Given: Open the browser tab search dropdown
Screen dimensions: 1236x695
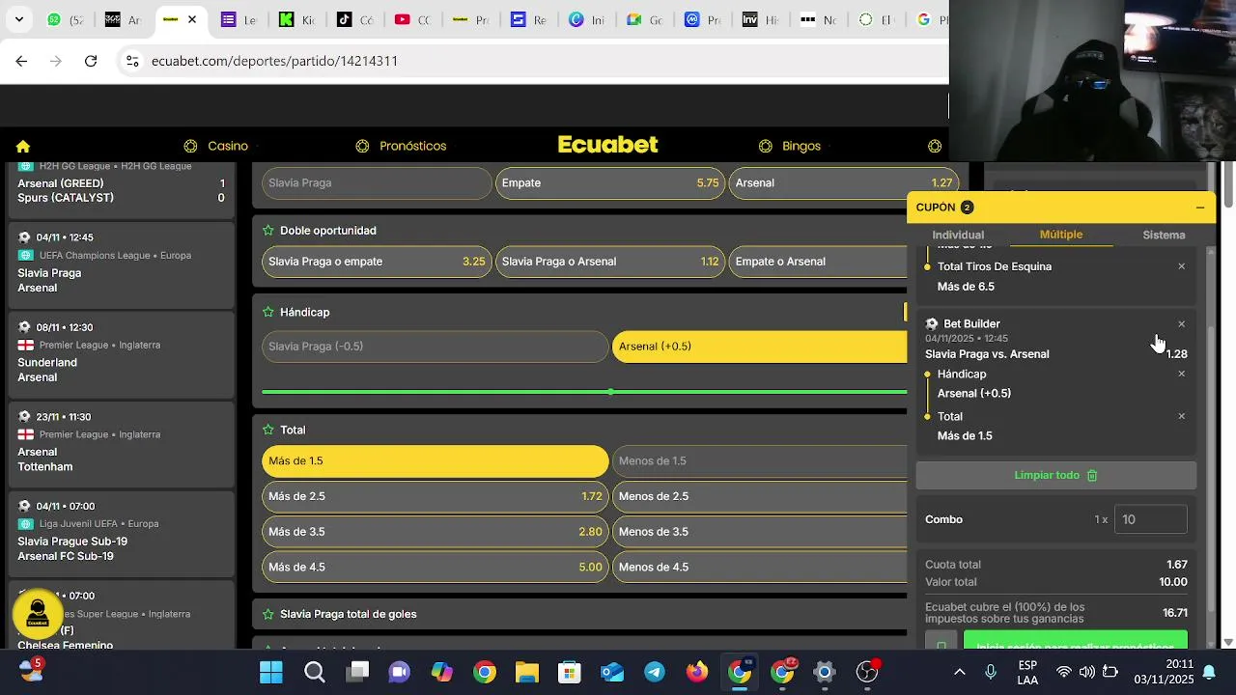Looking at the screenshot, I should click(x=19, y=19).
